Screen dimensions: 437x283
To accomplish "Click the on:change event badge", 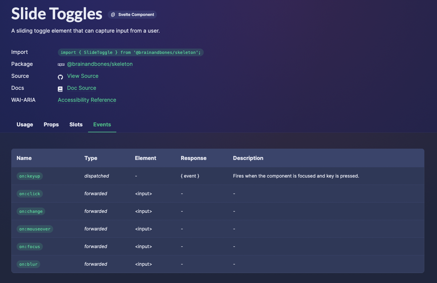I will 31,211.
